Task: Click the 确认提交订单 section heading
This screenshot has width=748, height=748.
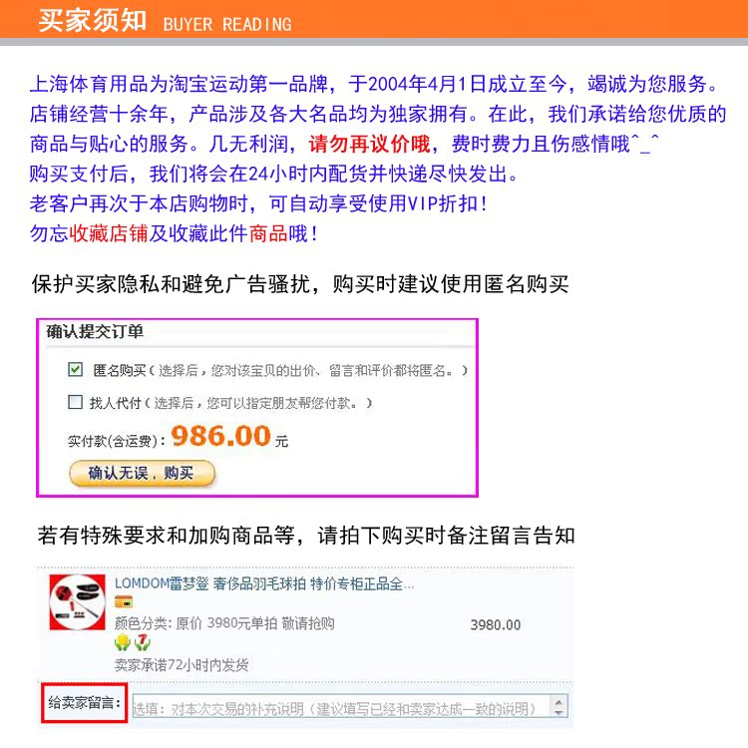Action: click(x=95, y=331)
